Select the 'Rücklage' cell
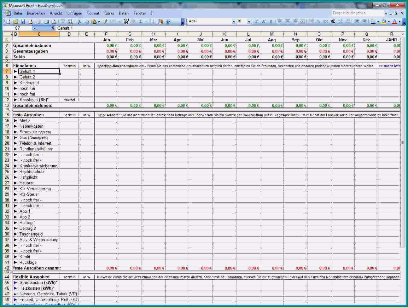408x307 pixels. coord(39,262)
